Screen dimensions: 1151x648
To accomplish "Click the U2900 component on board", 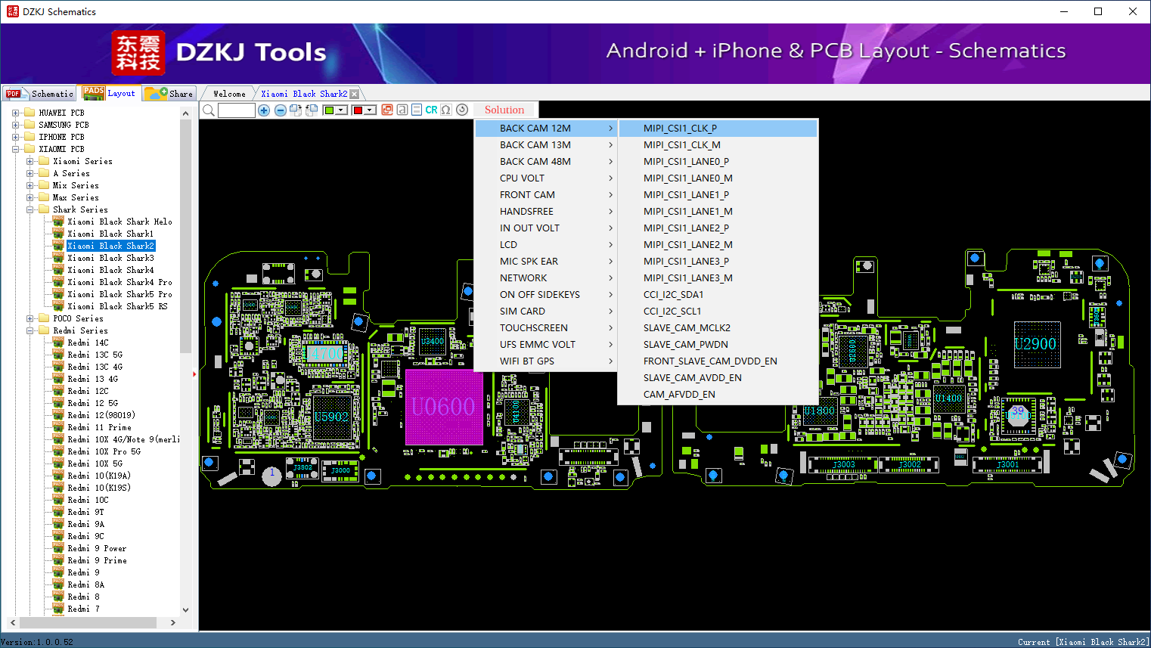I will point(1036,344).
